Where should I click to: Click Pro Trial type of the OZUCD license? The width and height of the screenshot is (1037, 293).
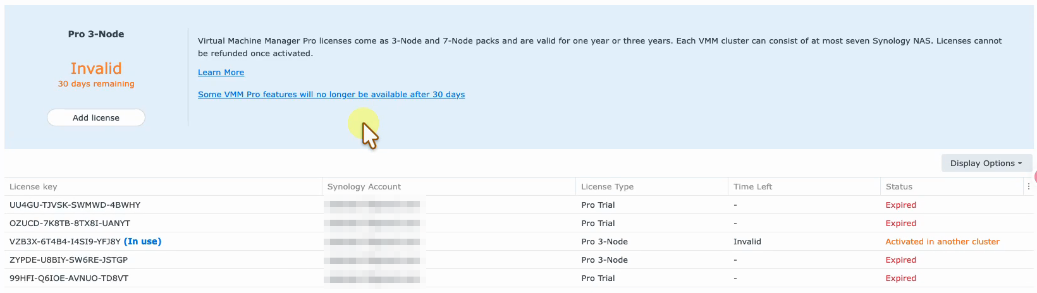(598, 224)
